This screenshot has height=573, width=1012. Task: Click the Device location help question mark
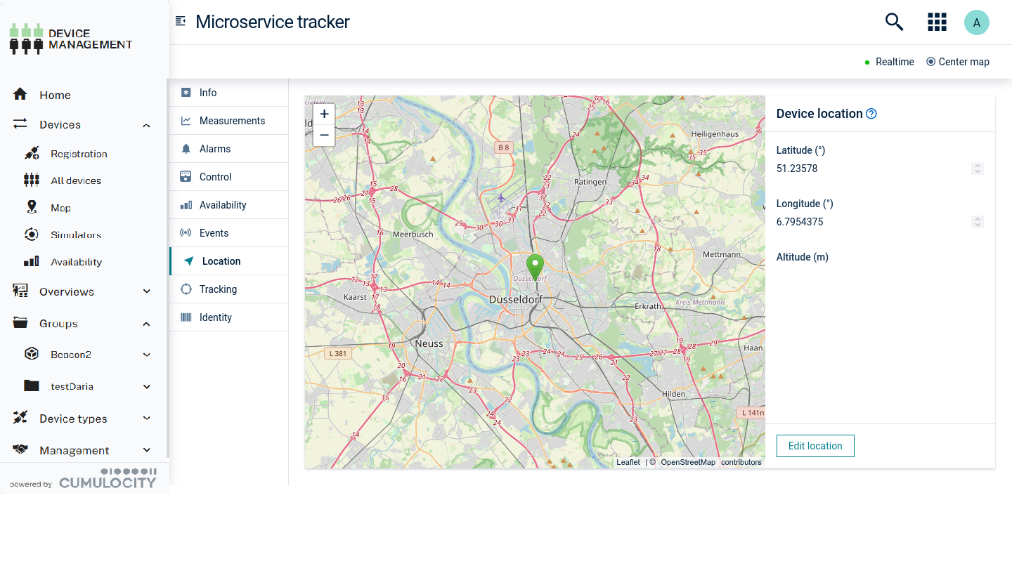tap(871, 113)
